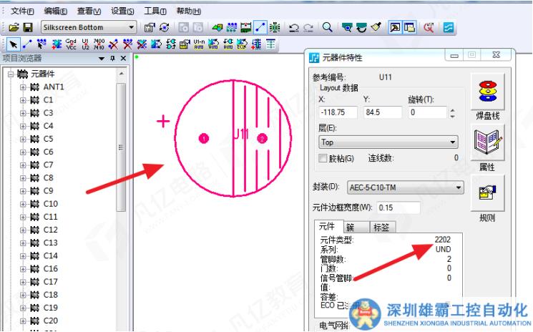The width and height of the screenshot is (533, 332).
Task: Open the AEC-5-C10-TM package dropdown
Action: 458,187
